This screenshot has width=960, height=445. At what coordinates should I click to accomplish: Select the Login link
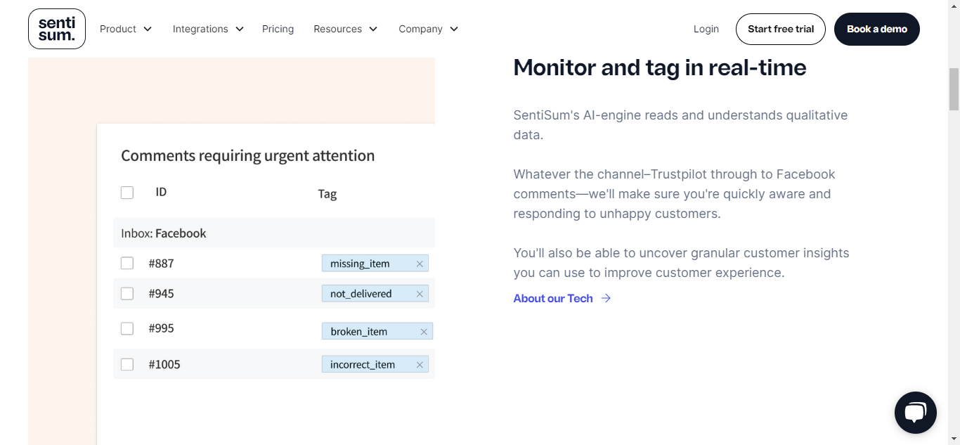(x=706, y=29)
